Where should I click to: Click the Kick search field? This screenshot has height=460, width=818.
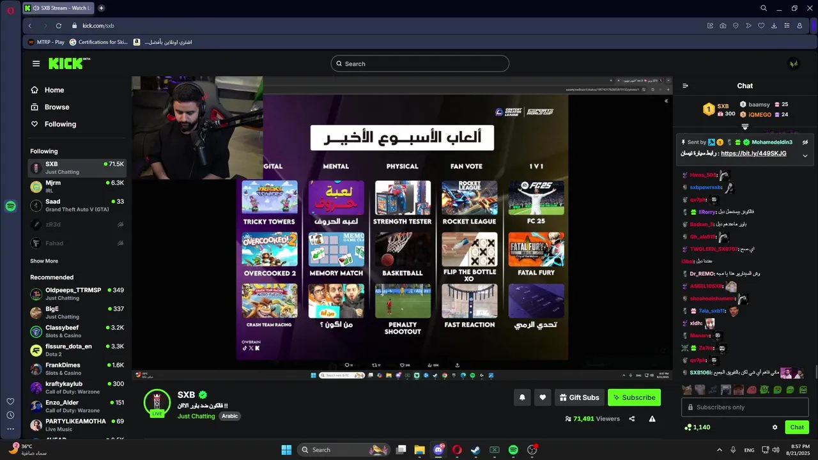[420, 63]
